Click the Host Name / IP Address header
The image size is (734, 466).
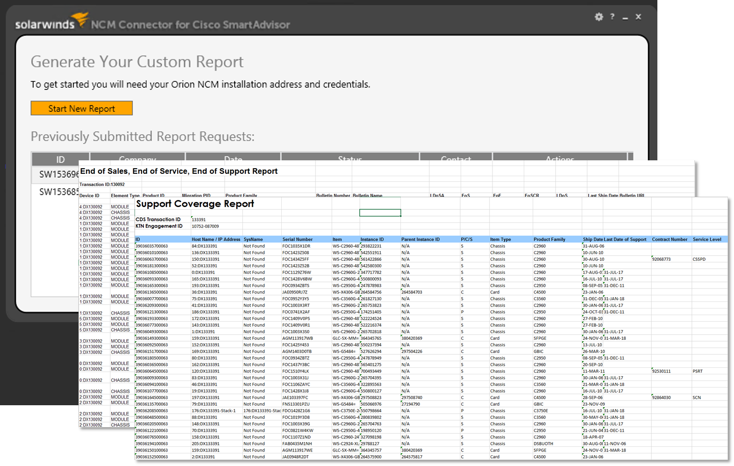pyautogui.click(x=215, y=239)
